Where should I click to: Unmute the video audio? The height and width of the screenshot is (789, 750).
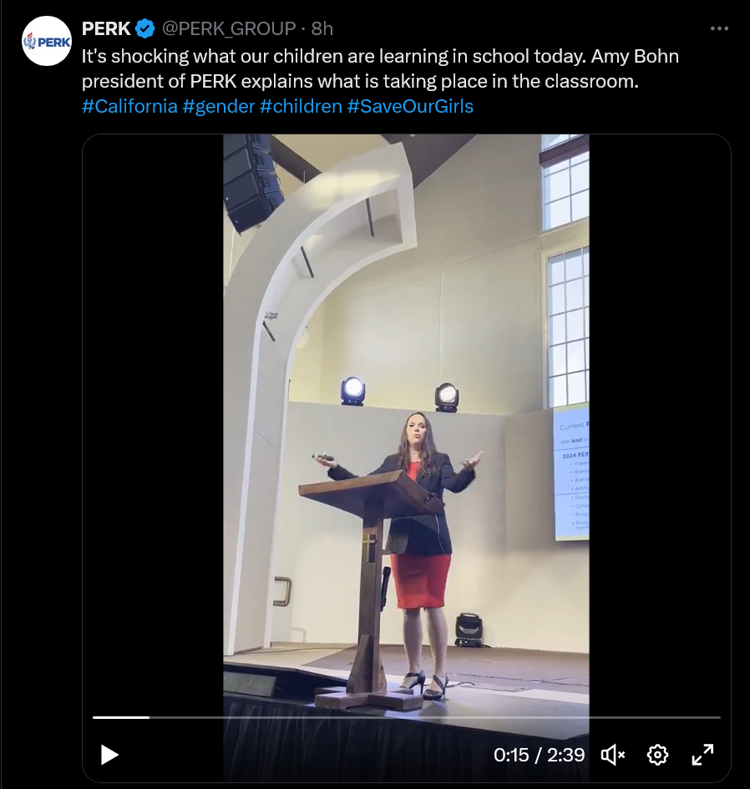click(x=612, y=755)
